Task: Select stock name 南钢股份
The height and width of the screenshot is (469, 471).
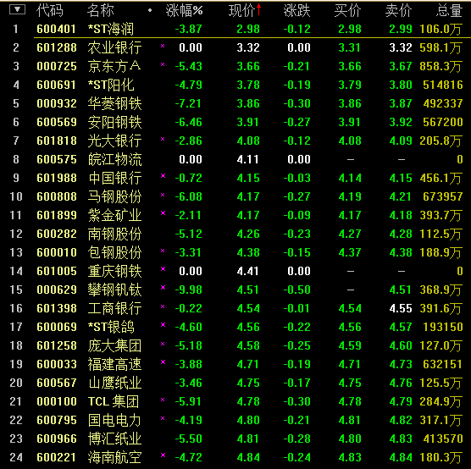Action: click(114, 234)
